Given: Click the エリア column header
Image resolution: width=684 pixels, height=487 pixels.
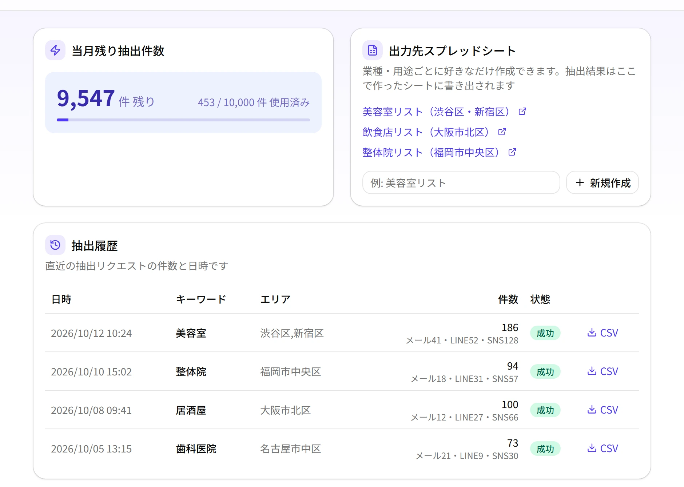Looking at the screenshot, I should 275,299.
